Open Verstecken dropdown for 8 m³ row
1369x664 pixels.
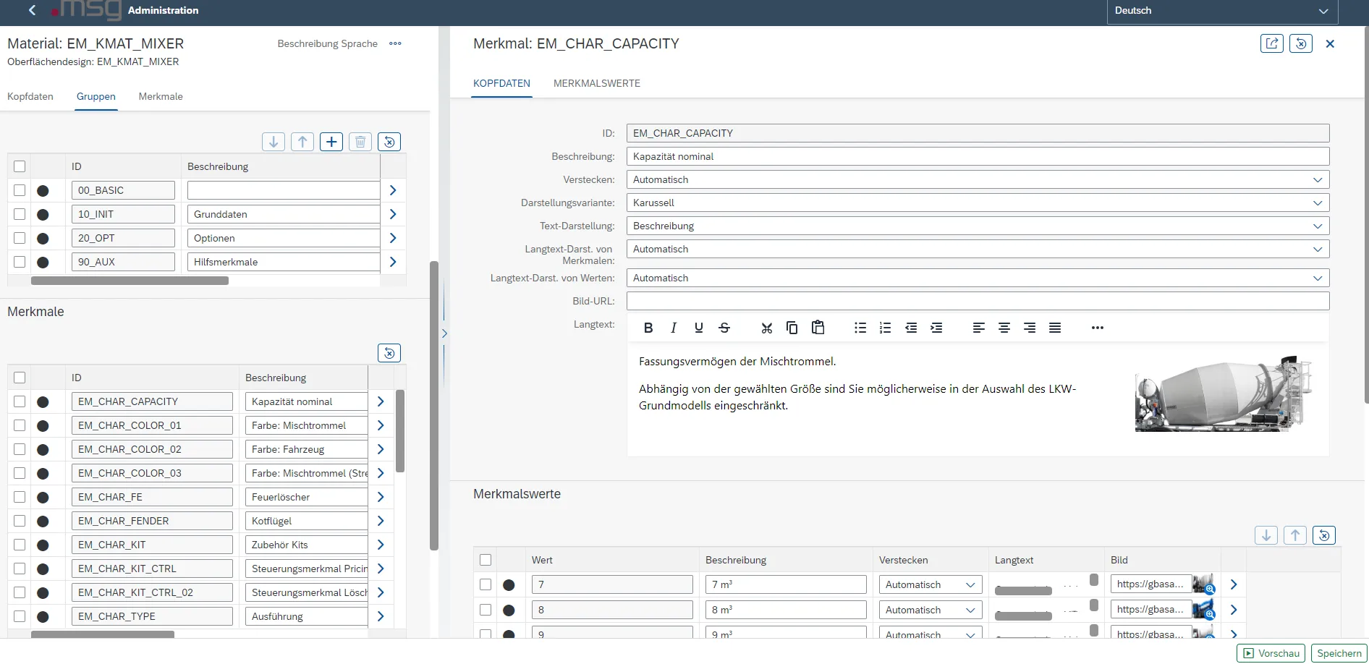(x=970, y=610)
